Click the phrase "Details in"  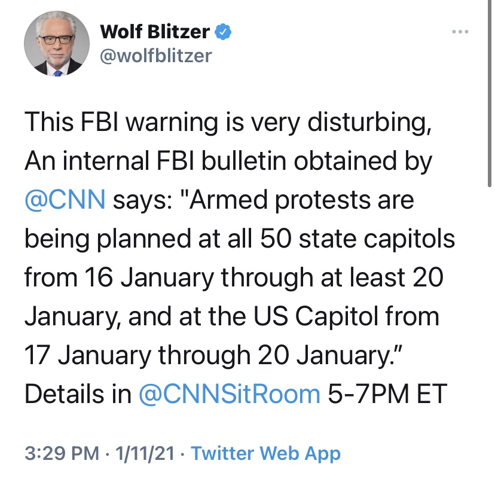78,393
